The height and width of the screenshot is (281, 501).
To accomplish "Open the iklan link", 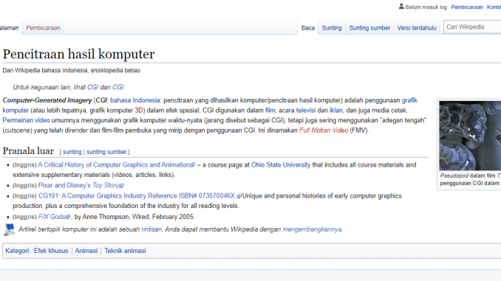I will (335, 111).
